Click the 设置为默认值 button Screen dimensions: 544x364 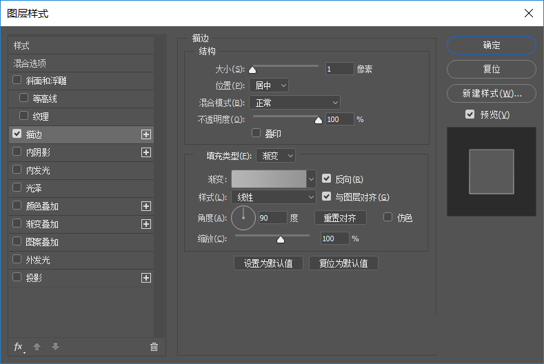click(268, 263)
